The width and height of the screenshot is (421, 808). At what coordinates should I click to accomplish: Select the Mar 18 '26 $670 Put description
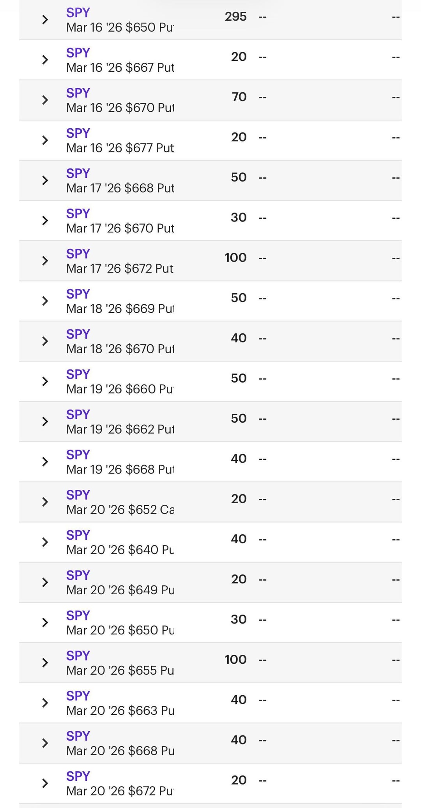120,349
